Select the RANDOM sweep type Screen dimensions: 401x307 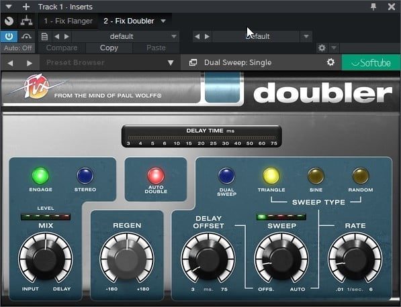coord(361,176)
